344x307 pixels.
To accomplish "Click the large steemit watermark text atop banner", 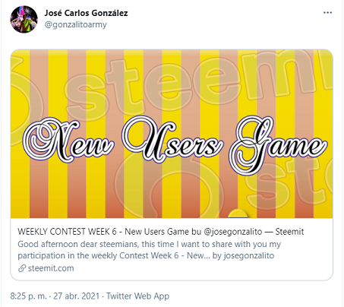I will click(197, 84).
